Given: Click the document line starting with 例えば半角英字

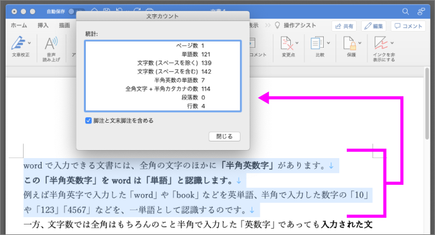Looking at the screenshot, I should (196, 195).
